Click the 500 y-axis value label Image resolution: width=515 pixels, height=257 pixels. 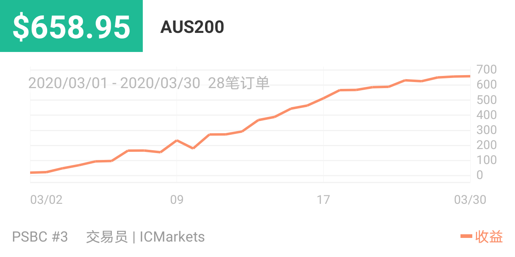pos(487,100)
